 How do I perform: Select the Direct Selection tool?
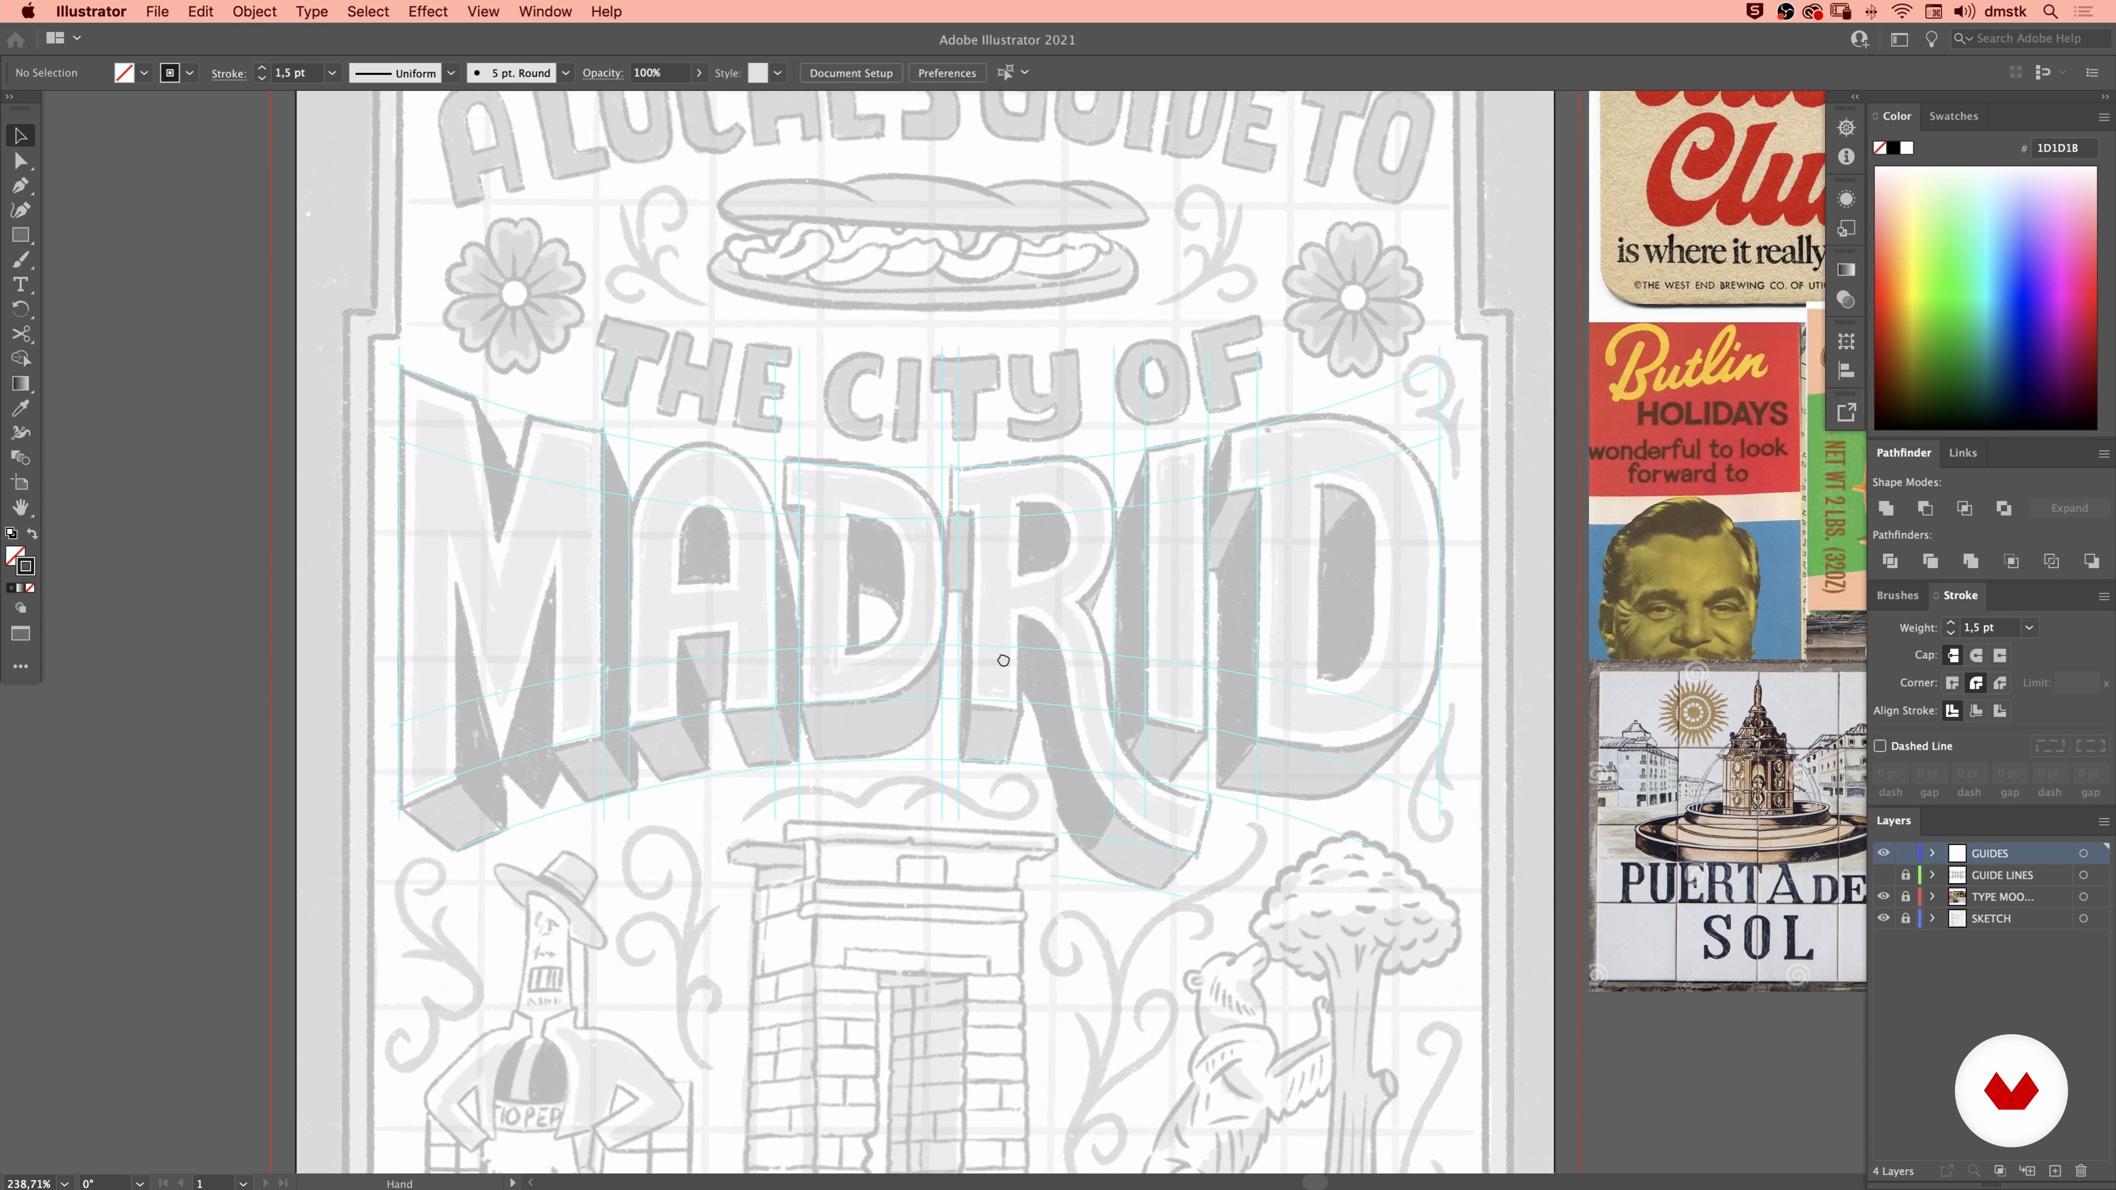[x=20, y=161]
